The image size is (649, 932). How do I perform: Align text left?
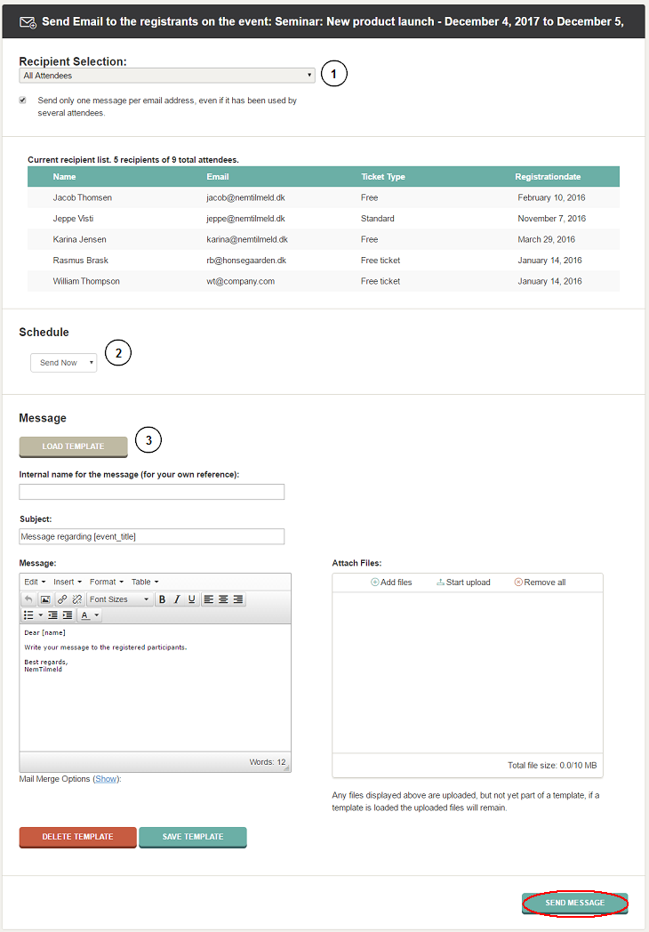click(x=209, y=599)
